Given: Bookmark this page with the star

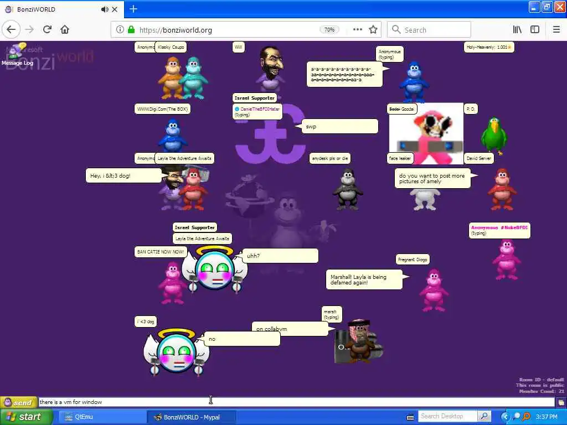Looking at the screenshot, I should [373, 30].
